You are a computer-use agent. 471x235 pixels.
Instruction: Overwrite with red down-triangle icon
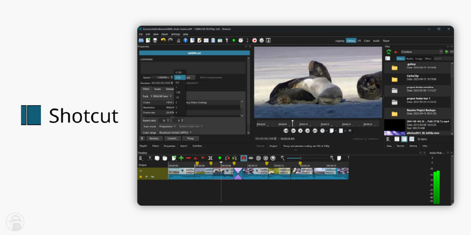(x=203, y=158)
